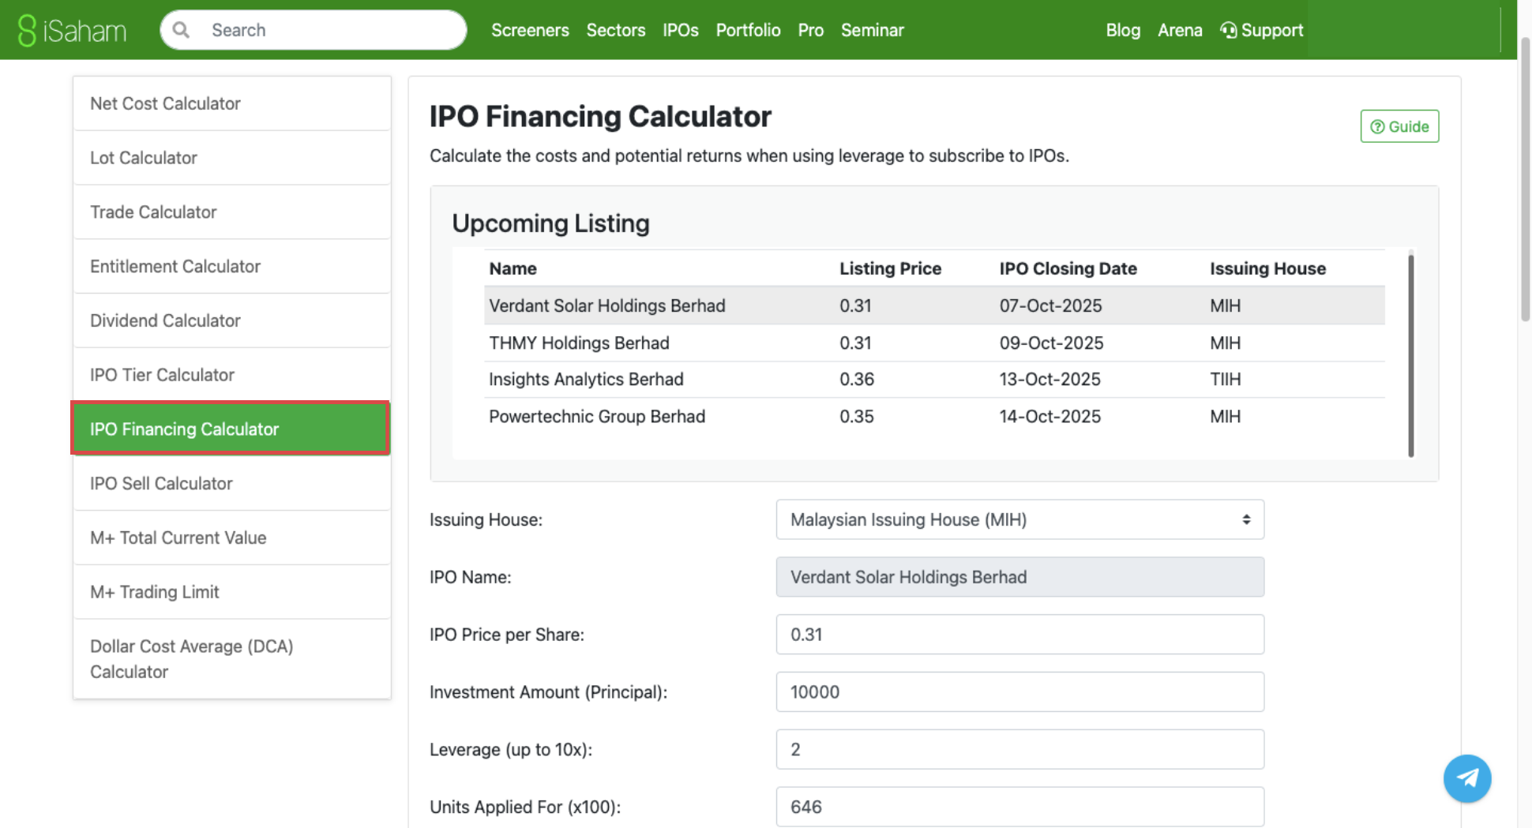Focus the Investment Amount input field
Image resolution: width=1532 pixels, height=828 pixels.
coord(1019,691)
